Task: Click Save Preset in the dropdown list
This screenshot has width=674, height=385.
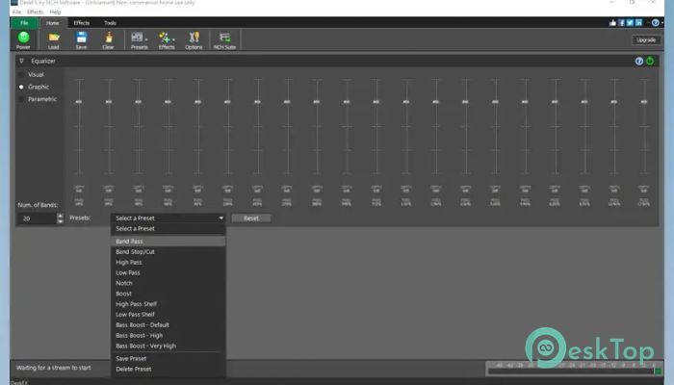Action: [x=168, y=358]
